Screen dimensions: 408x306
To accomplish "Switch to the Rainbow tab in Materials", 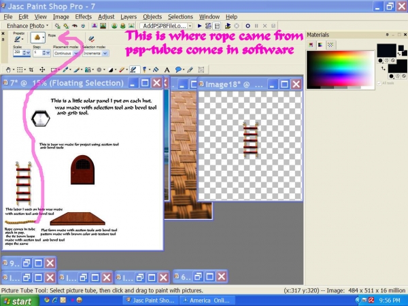I will pos(320,45).
